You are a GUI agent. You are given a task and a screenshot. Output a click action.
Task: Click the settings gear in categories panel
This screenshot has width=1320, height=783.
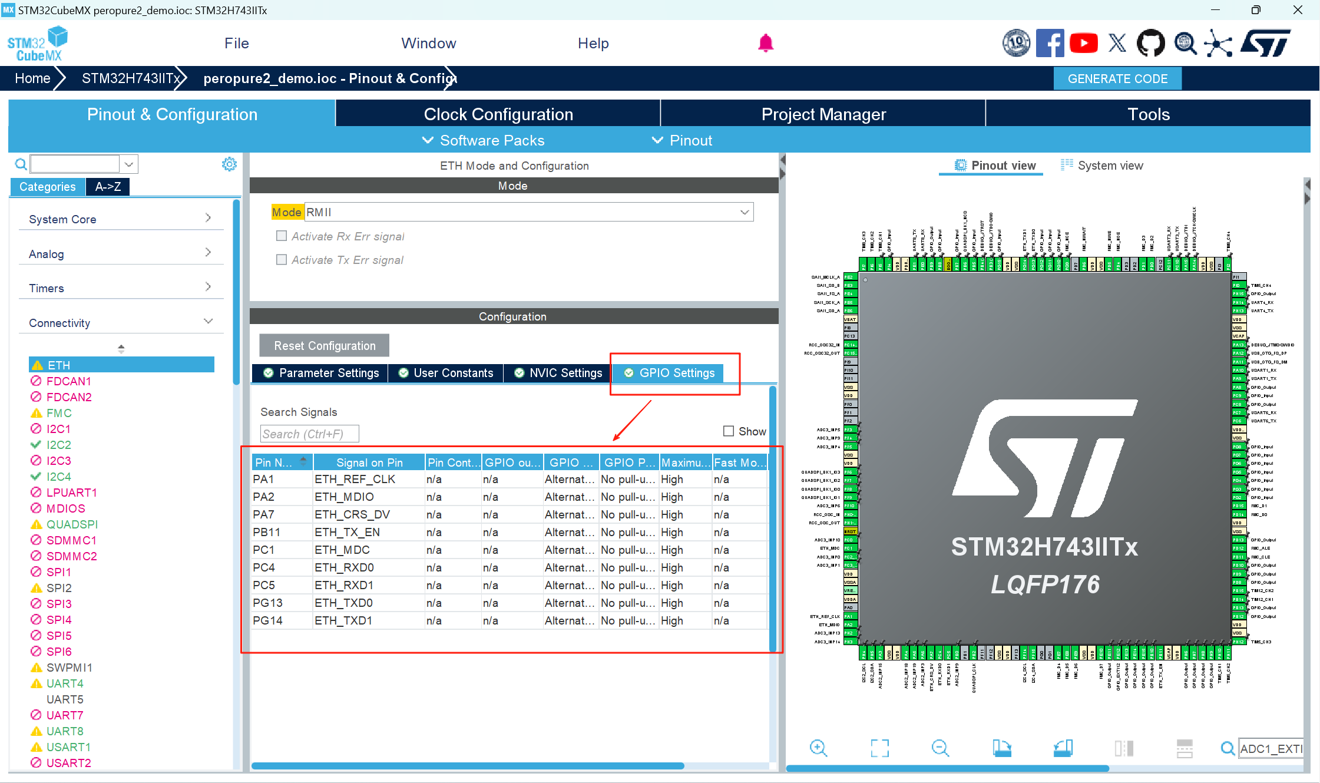[x=229, y=164]
